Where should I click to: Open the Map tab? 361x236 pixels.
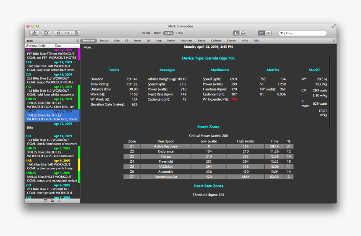point(159,41)
